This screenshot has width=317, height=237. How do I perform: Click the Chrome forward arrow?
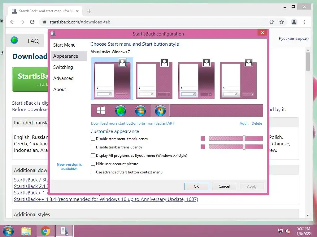coord(22,22)
